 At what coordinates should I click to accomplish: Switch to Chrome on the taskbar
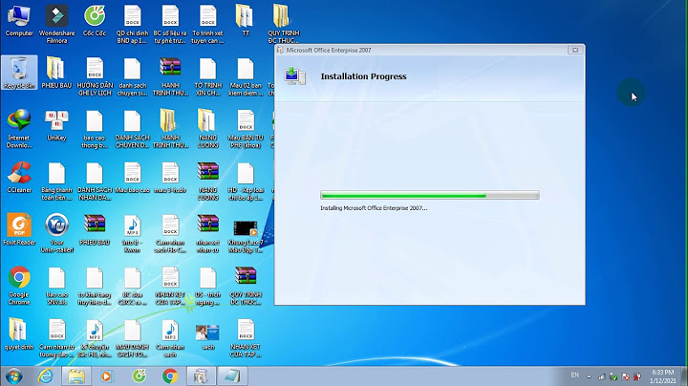click(x=170, y=375)
